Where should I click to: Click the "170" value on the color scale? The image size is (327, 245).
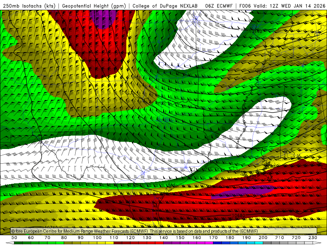click(x=213, y=238)
